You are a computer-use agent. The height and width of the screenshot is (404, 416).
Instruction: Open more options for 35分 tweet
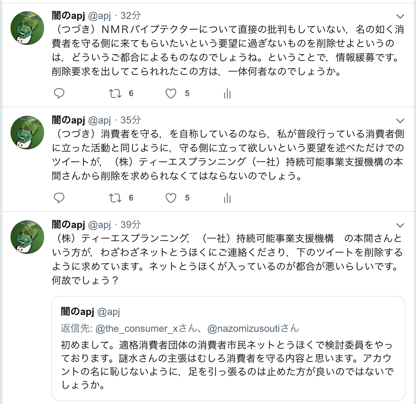[400, 121]
